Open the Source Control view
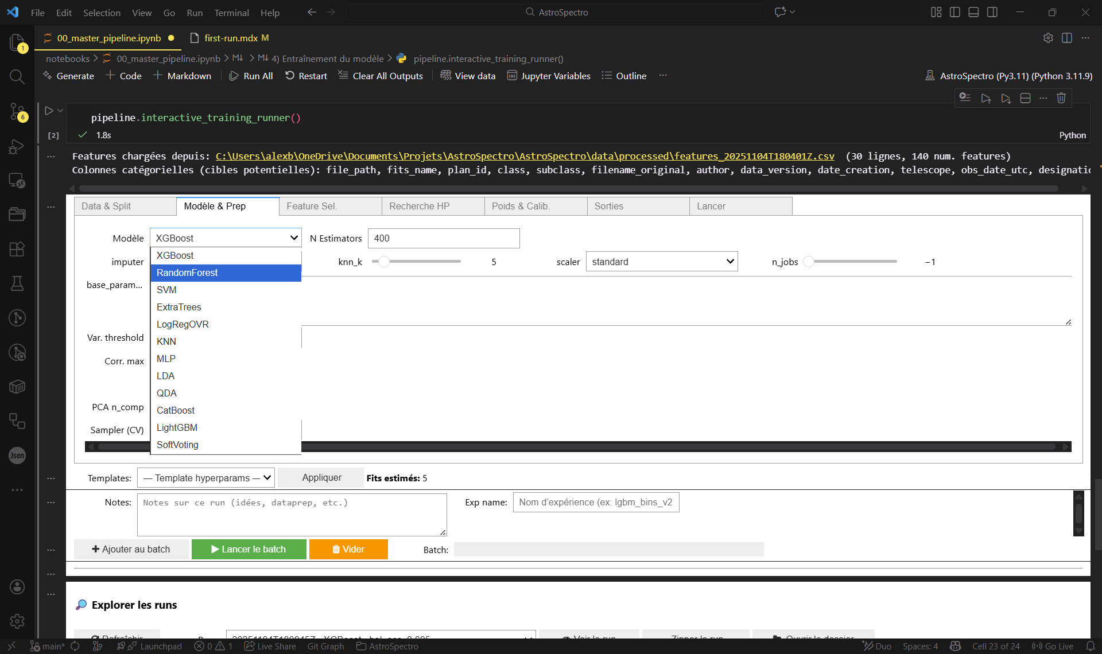 (x=17, y=112)
